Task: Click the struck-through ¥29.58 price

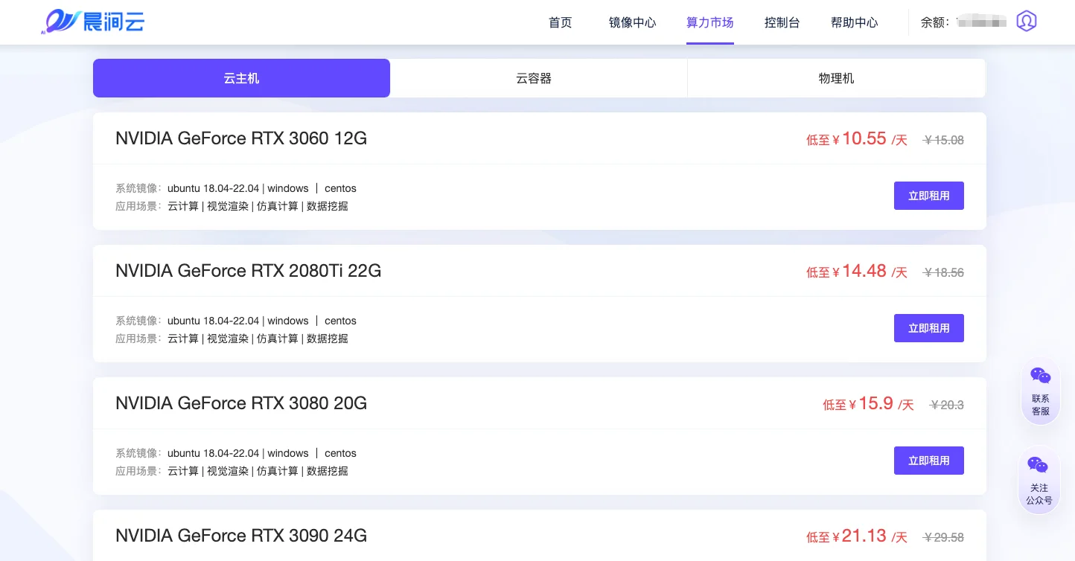Action: tap(943, 537)
